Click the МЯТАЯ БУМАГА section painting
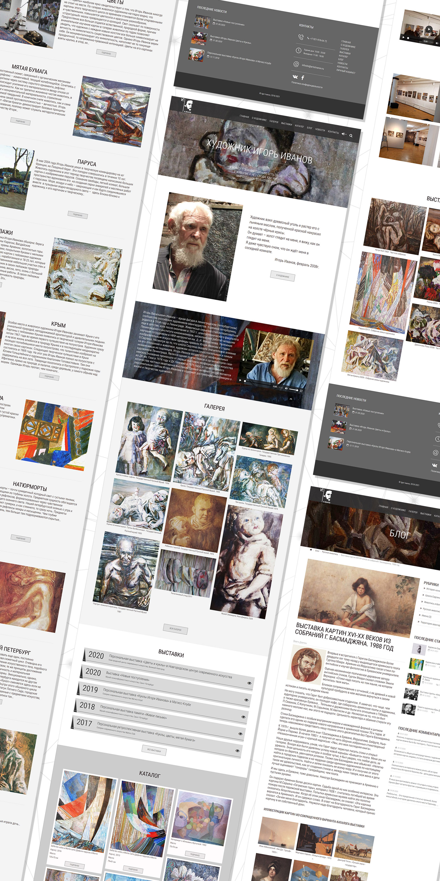 point(112,112)
